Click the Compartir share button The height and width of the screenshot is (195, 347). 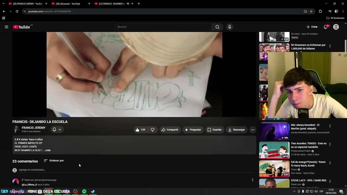coord(170,130)
